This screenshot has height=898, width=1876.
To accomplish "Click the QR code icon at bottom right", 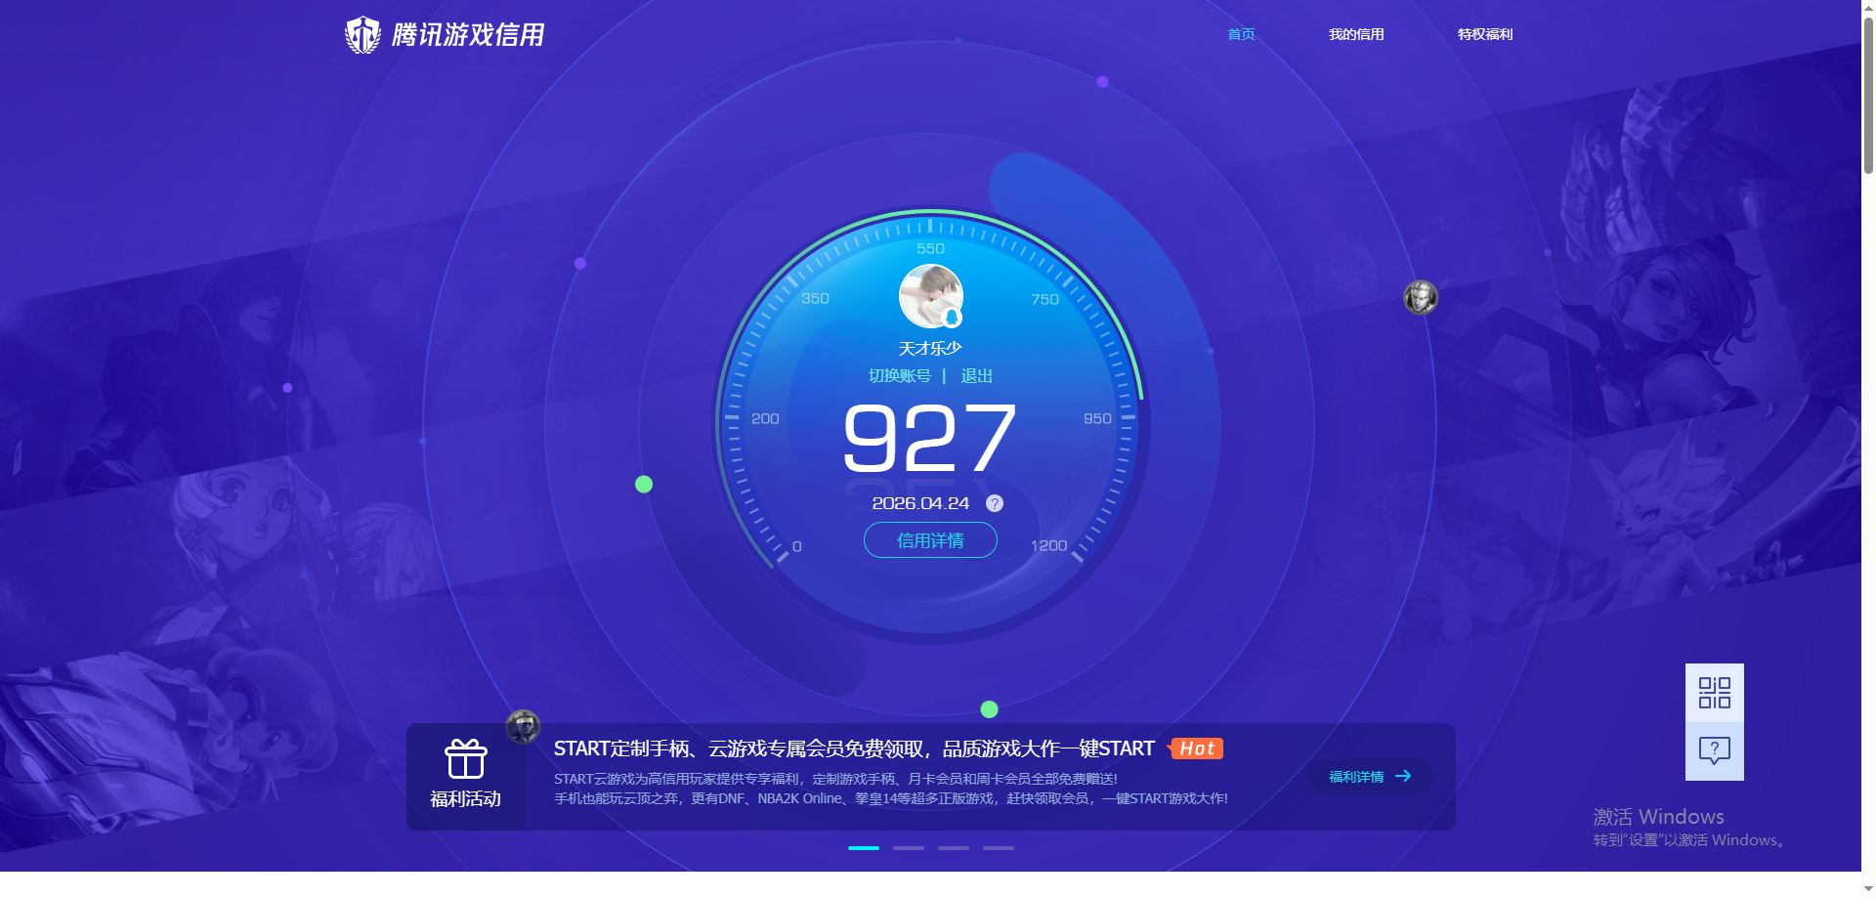I will 1715,691.
